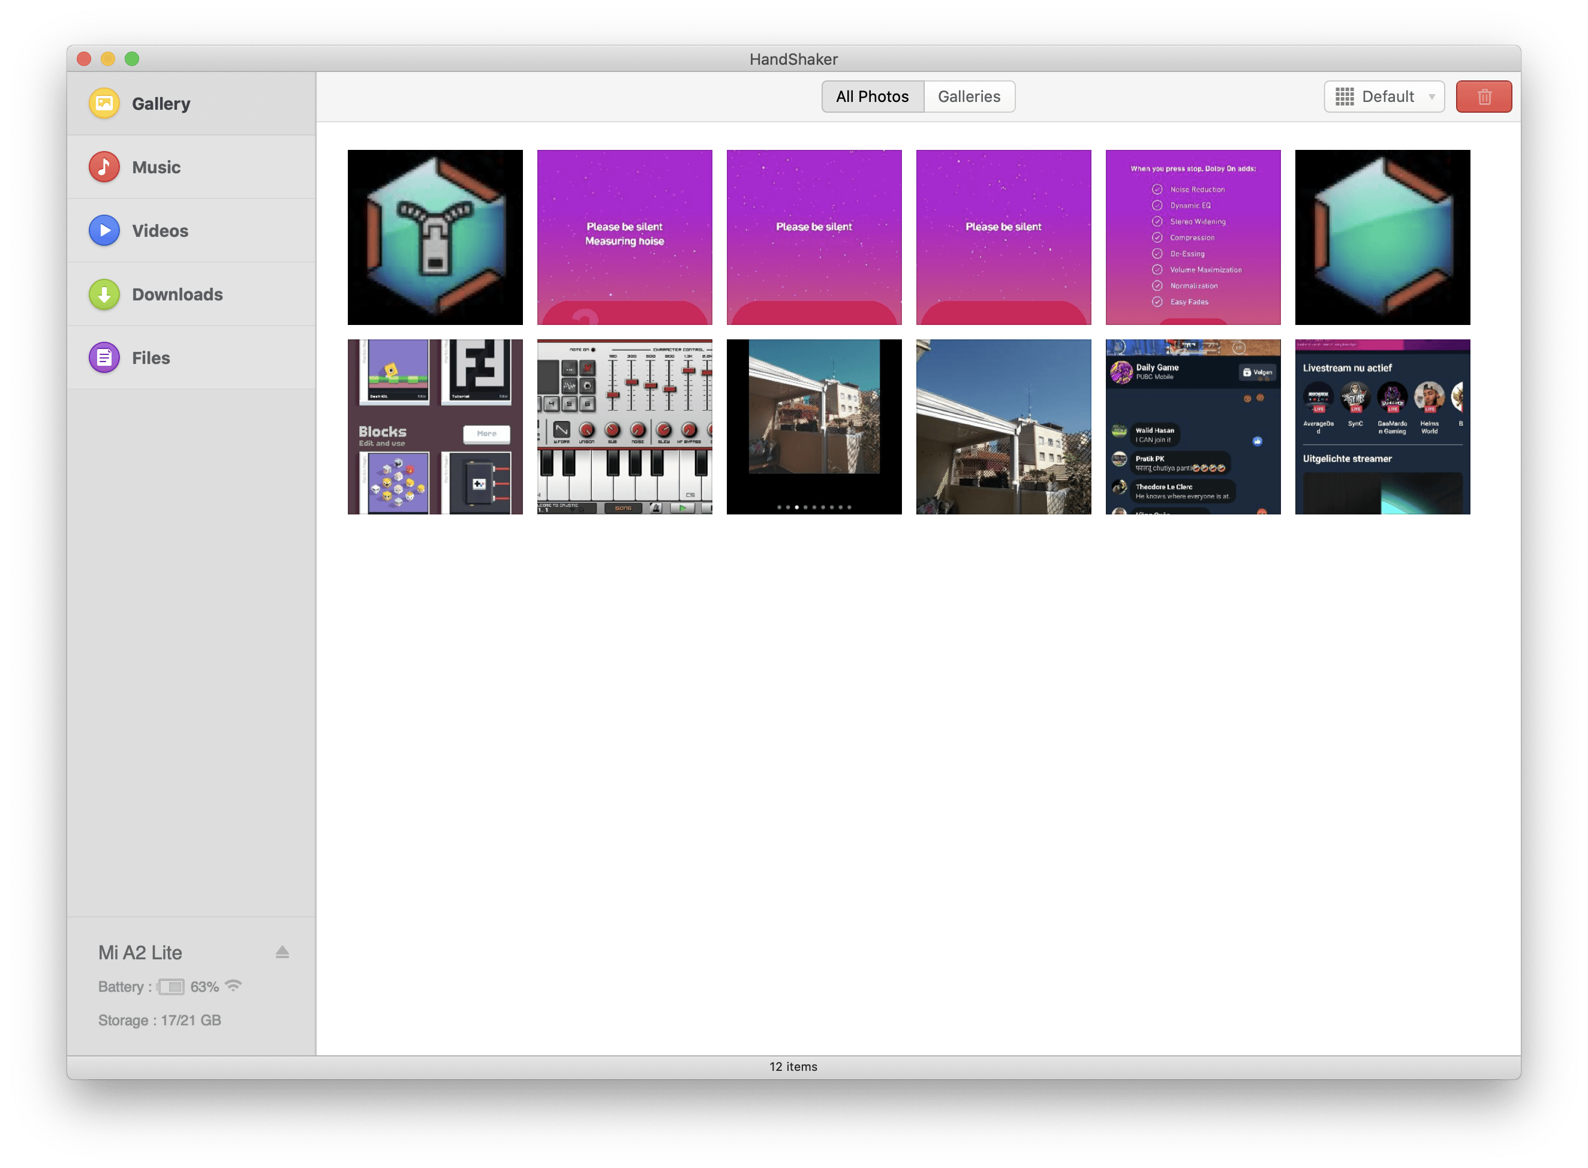Open the Downloads section in the sidebar
The image size is (1588, 1168).
(x=177, y=294)
